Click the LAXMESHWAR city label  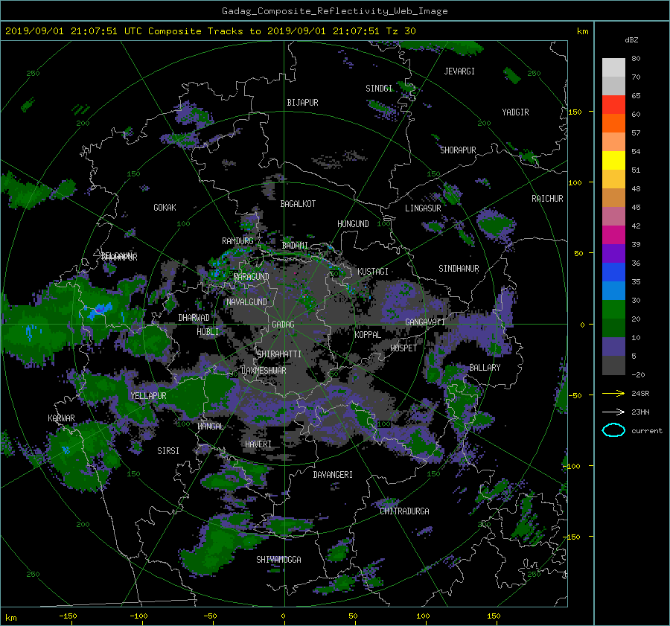(264, 371)
